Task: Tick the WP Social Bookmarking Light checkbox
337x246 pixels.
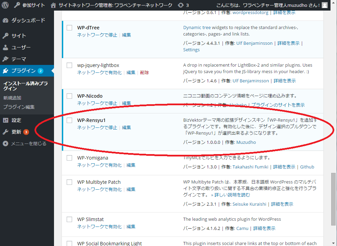Action: [69, 243]
